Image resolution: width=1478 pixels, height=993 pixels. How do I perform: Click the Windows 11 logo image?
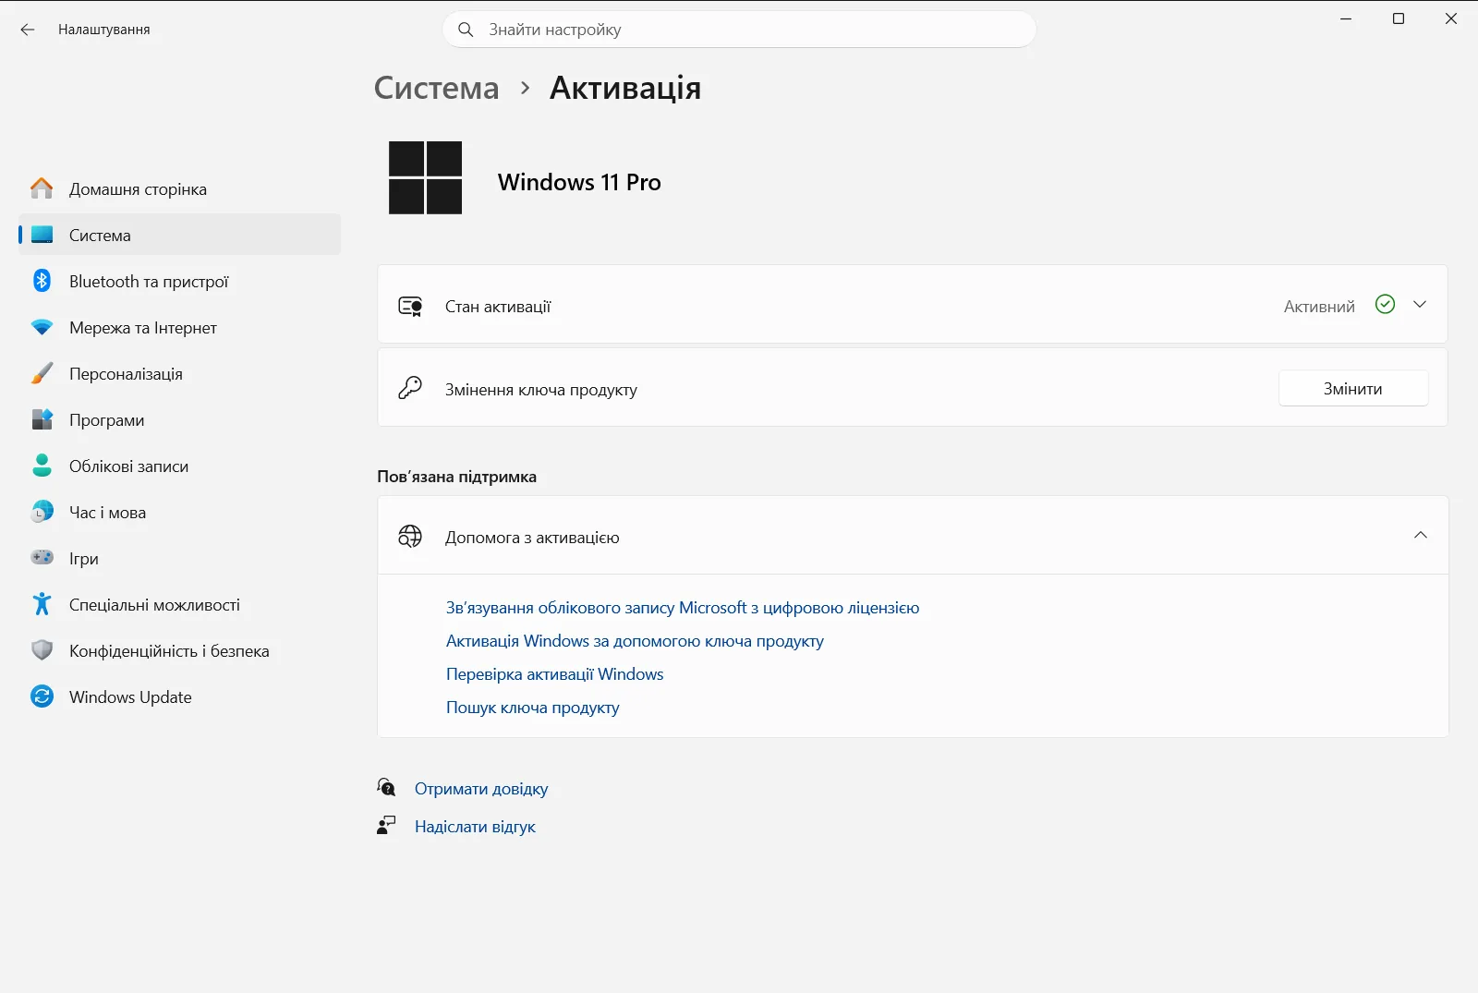point(425,177)
